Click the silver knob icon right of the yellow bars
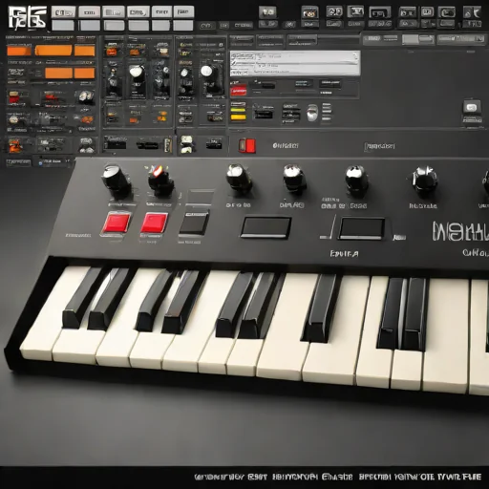The width and height of the screenshot is (489, 489). (312, 113)
